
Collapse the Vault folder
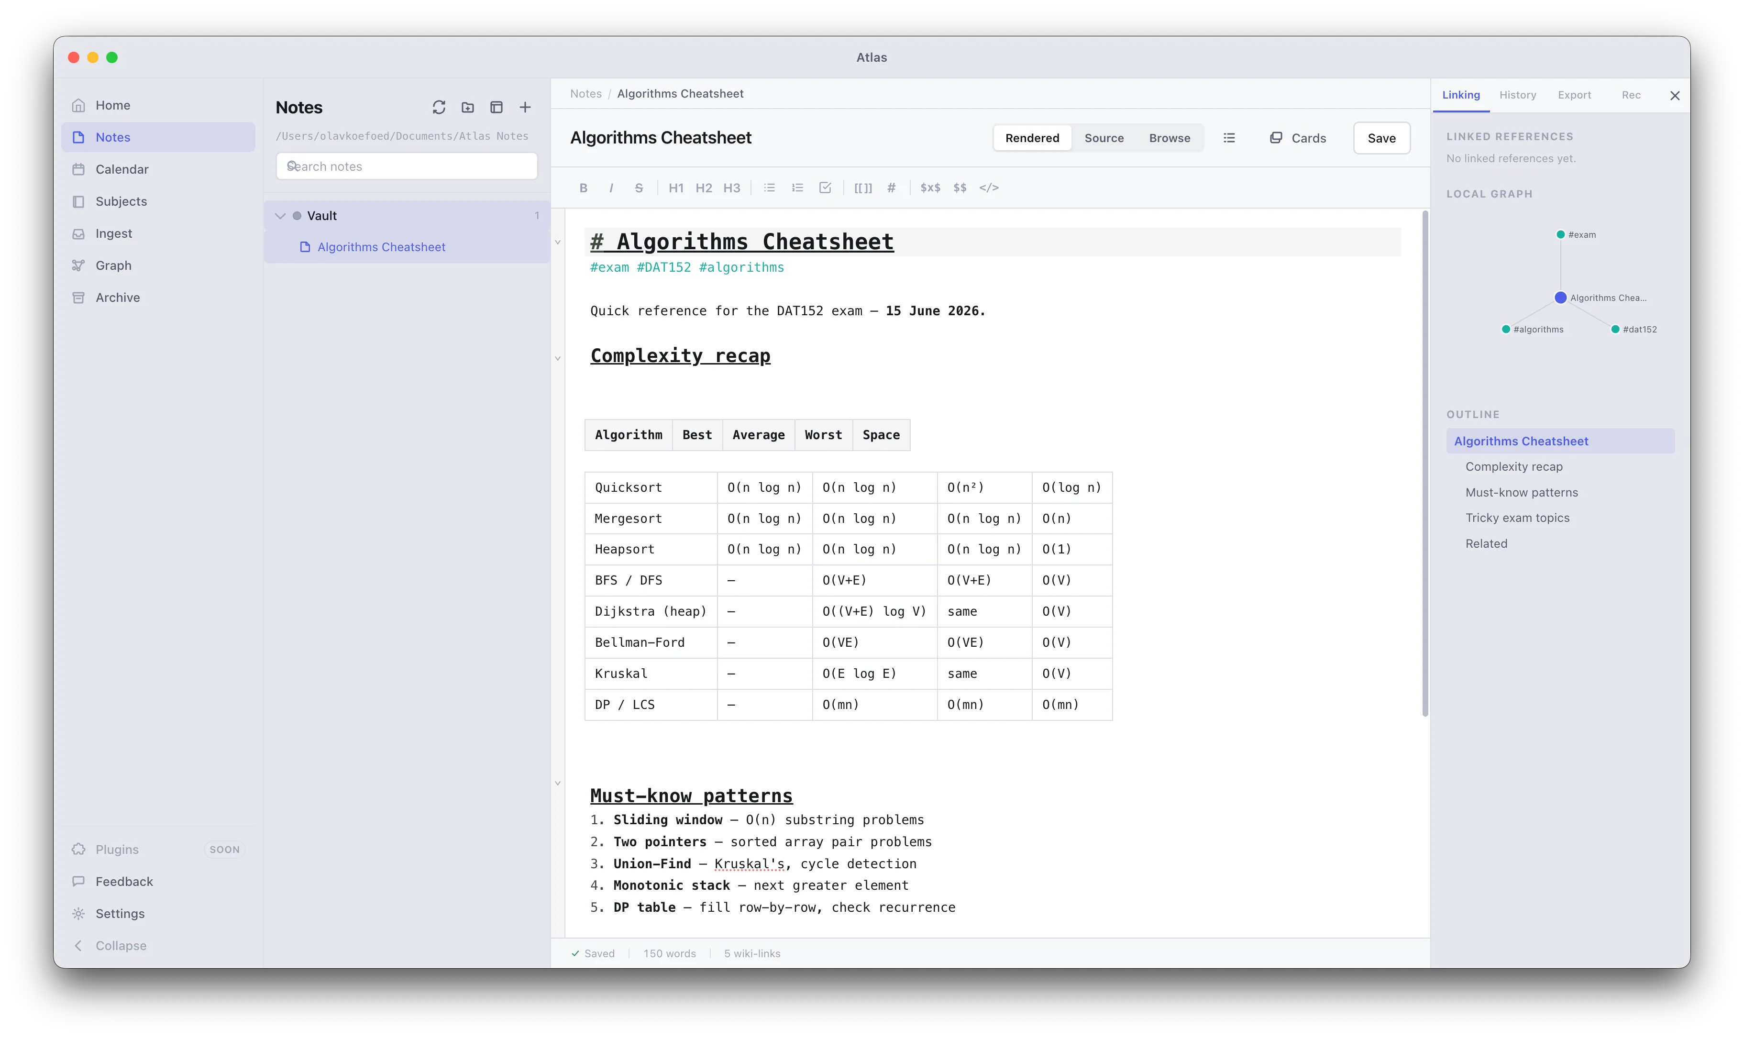(x=280, y=216)
